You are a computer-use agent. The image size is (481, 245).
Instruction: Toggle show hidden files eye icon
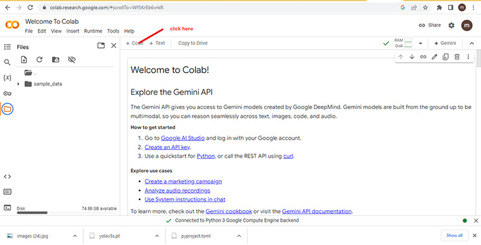point(72,60)
